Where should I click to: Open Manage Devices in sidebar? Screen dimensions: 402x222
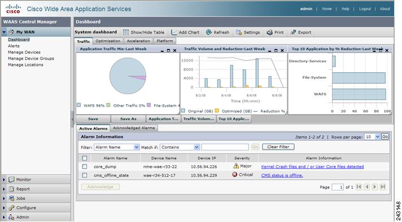pyautogui.click(x=24, y=52)
